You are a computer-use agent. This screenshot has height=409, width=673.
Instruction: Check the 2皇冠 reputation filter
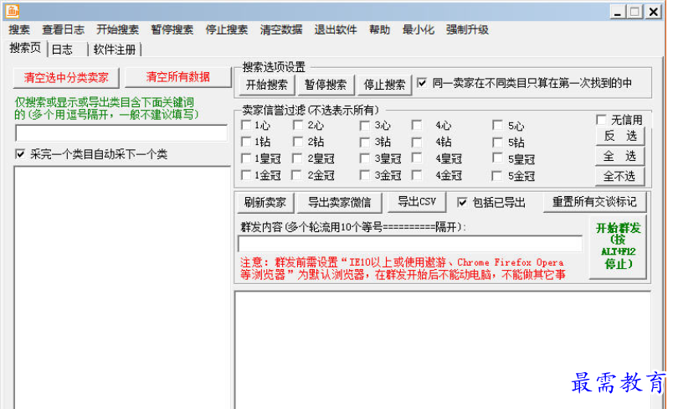(x=297, y=158)
